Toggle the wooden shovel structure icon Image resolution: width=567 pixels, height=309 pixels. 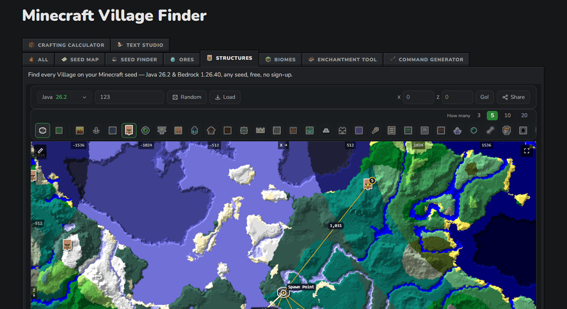pyautogui.click(x=375, y=131)
